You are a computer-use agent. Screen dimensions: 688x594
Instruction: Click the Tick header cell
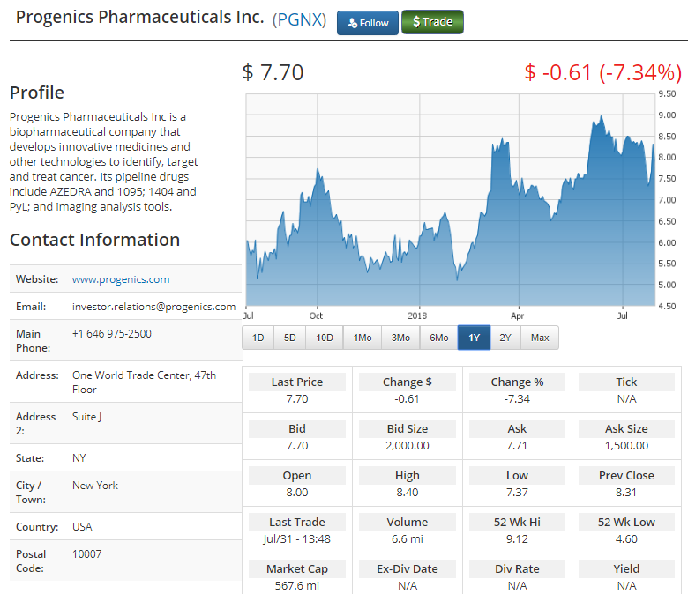626,382
